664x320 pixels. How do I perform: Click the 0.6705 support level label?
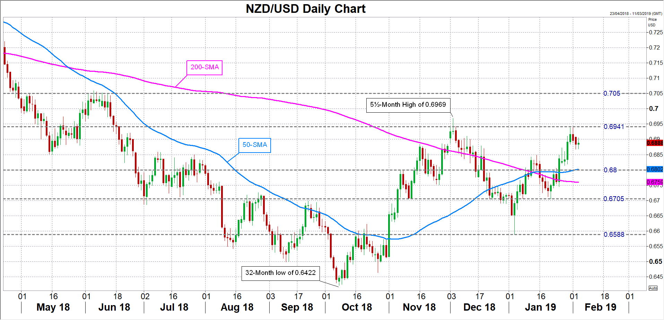tap(614, 199)
